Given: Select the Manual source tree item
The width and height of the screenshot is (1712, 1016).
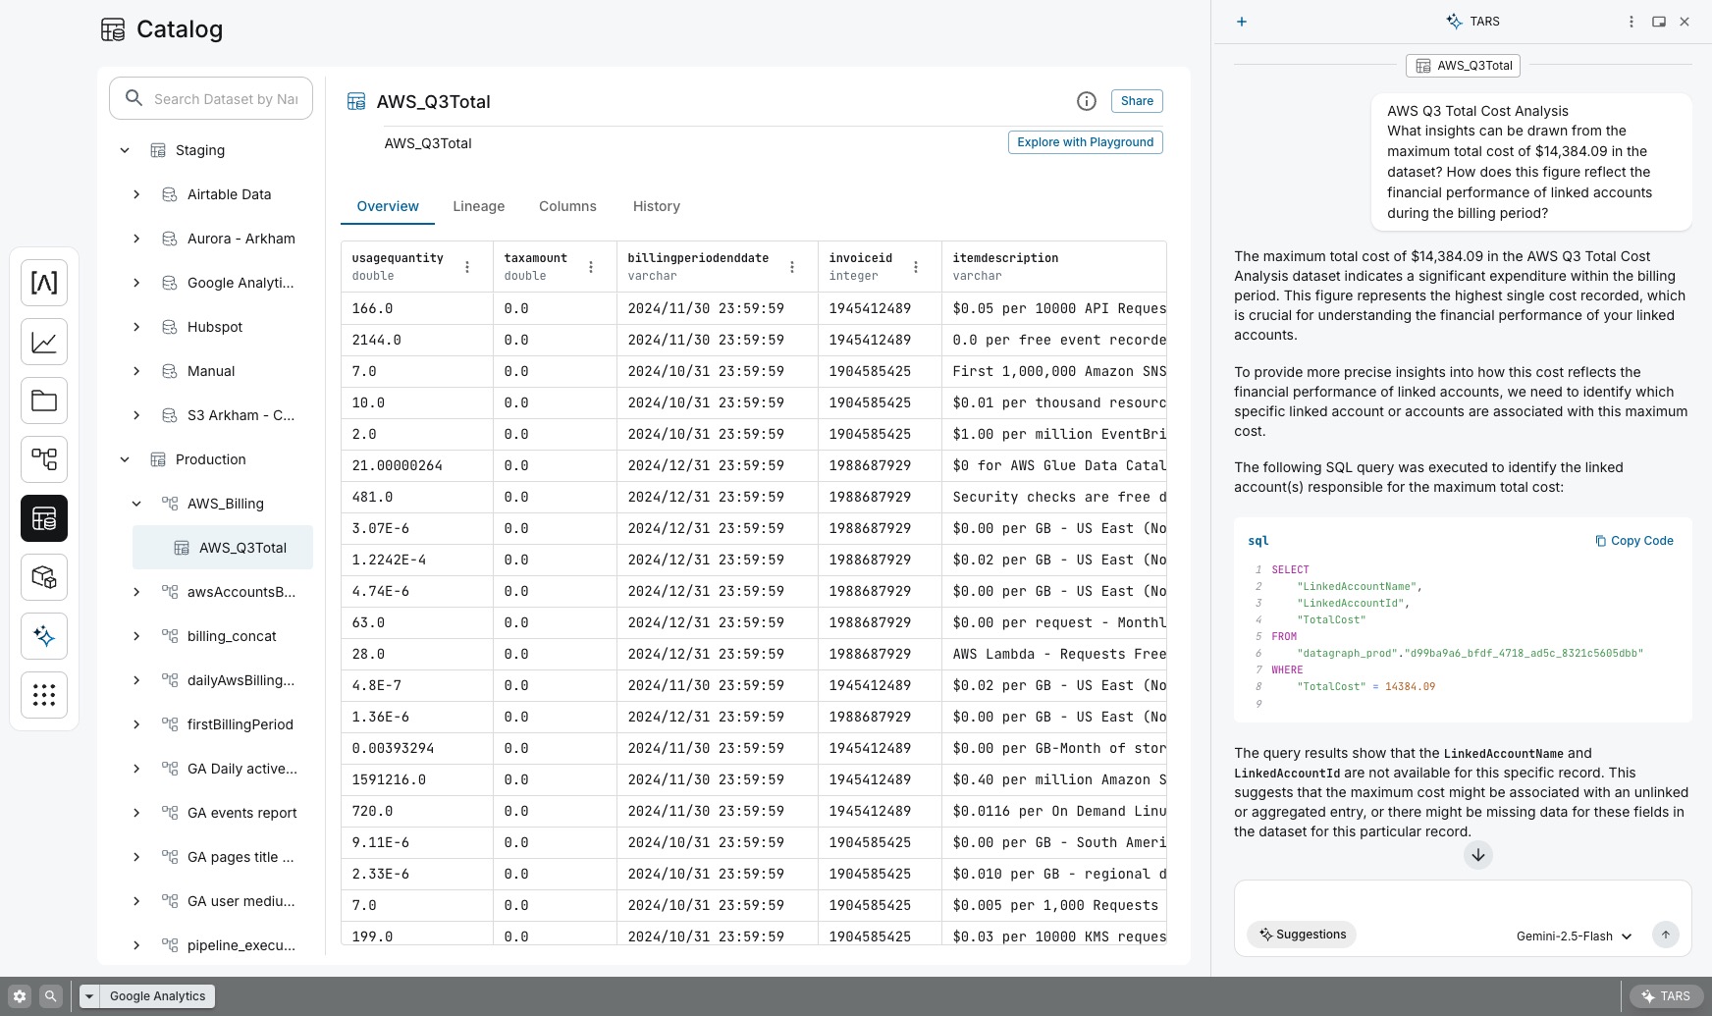Looking at the screenshot, I should click(211, 371).
